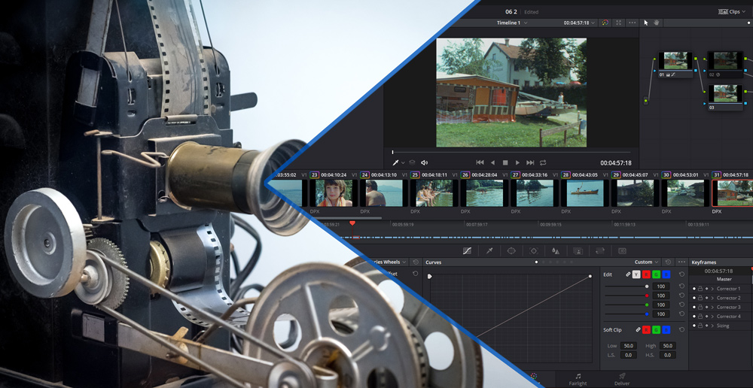Image resolution: width=753 pixels, height=388 pixels.
Task: Click the Soft Clip Low value field
Action: click(x=628, y=346)
